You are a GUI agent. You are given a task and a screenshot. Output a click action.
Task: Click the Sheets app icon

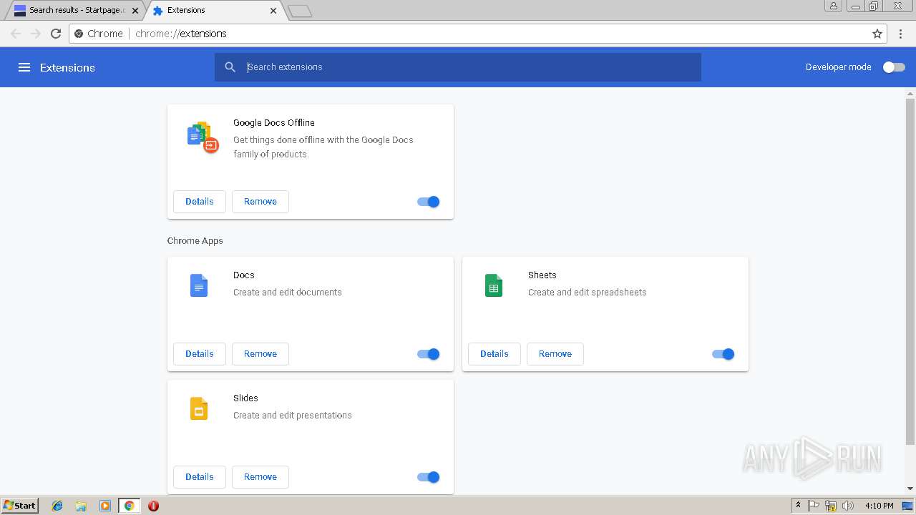494,285
